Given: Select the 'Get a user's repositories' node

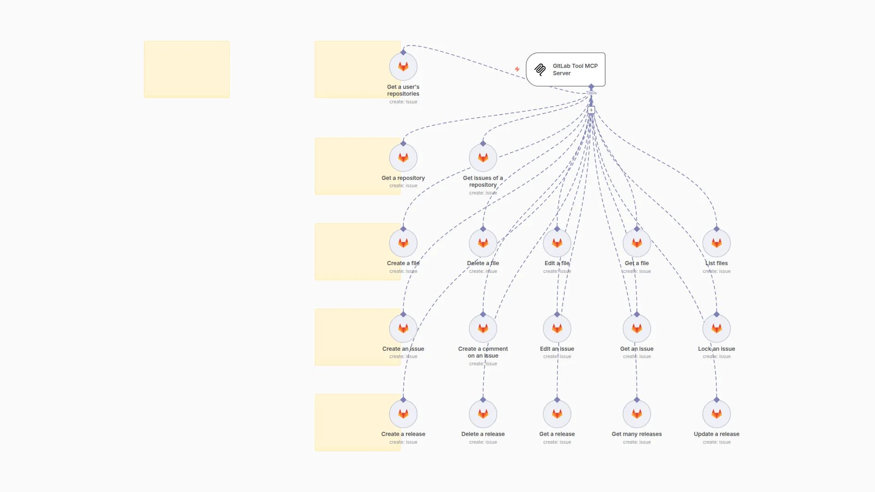Looking at the screenshot, I should point(403,67).
